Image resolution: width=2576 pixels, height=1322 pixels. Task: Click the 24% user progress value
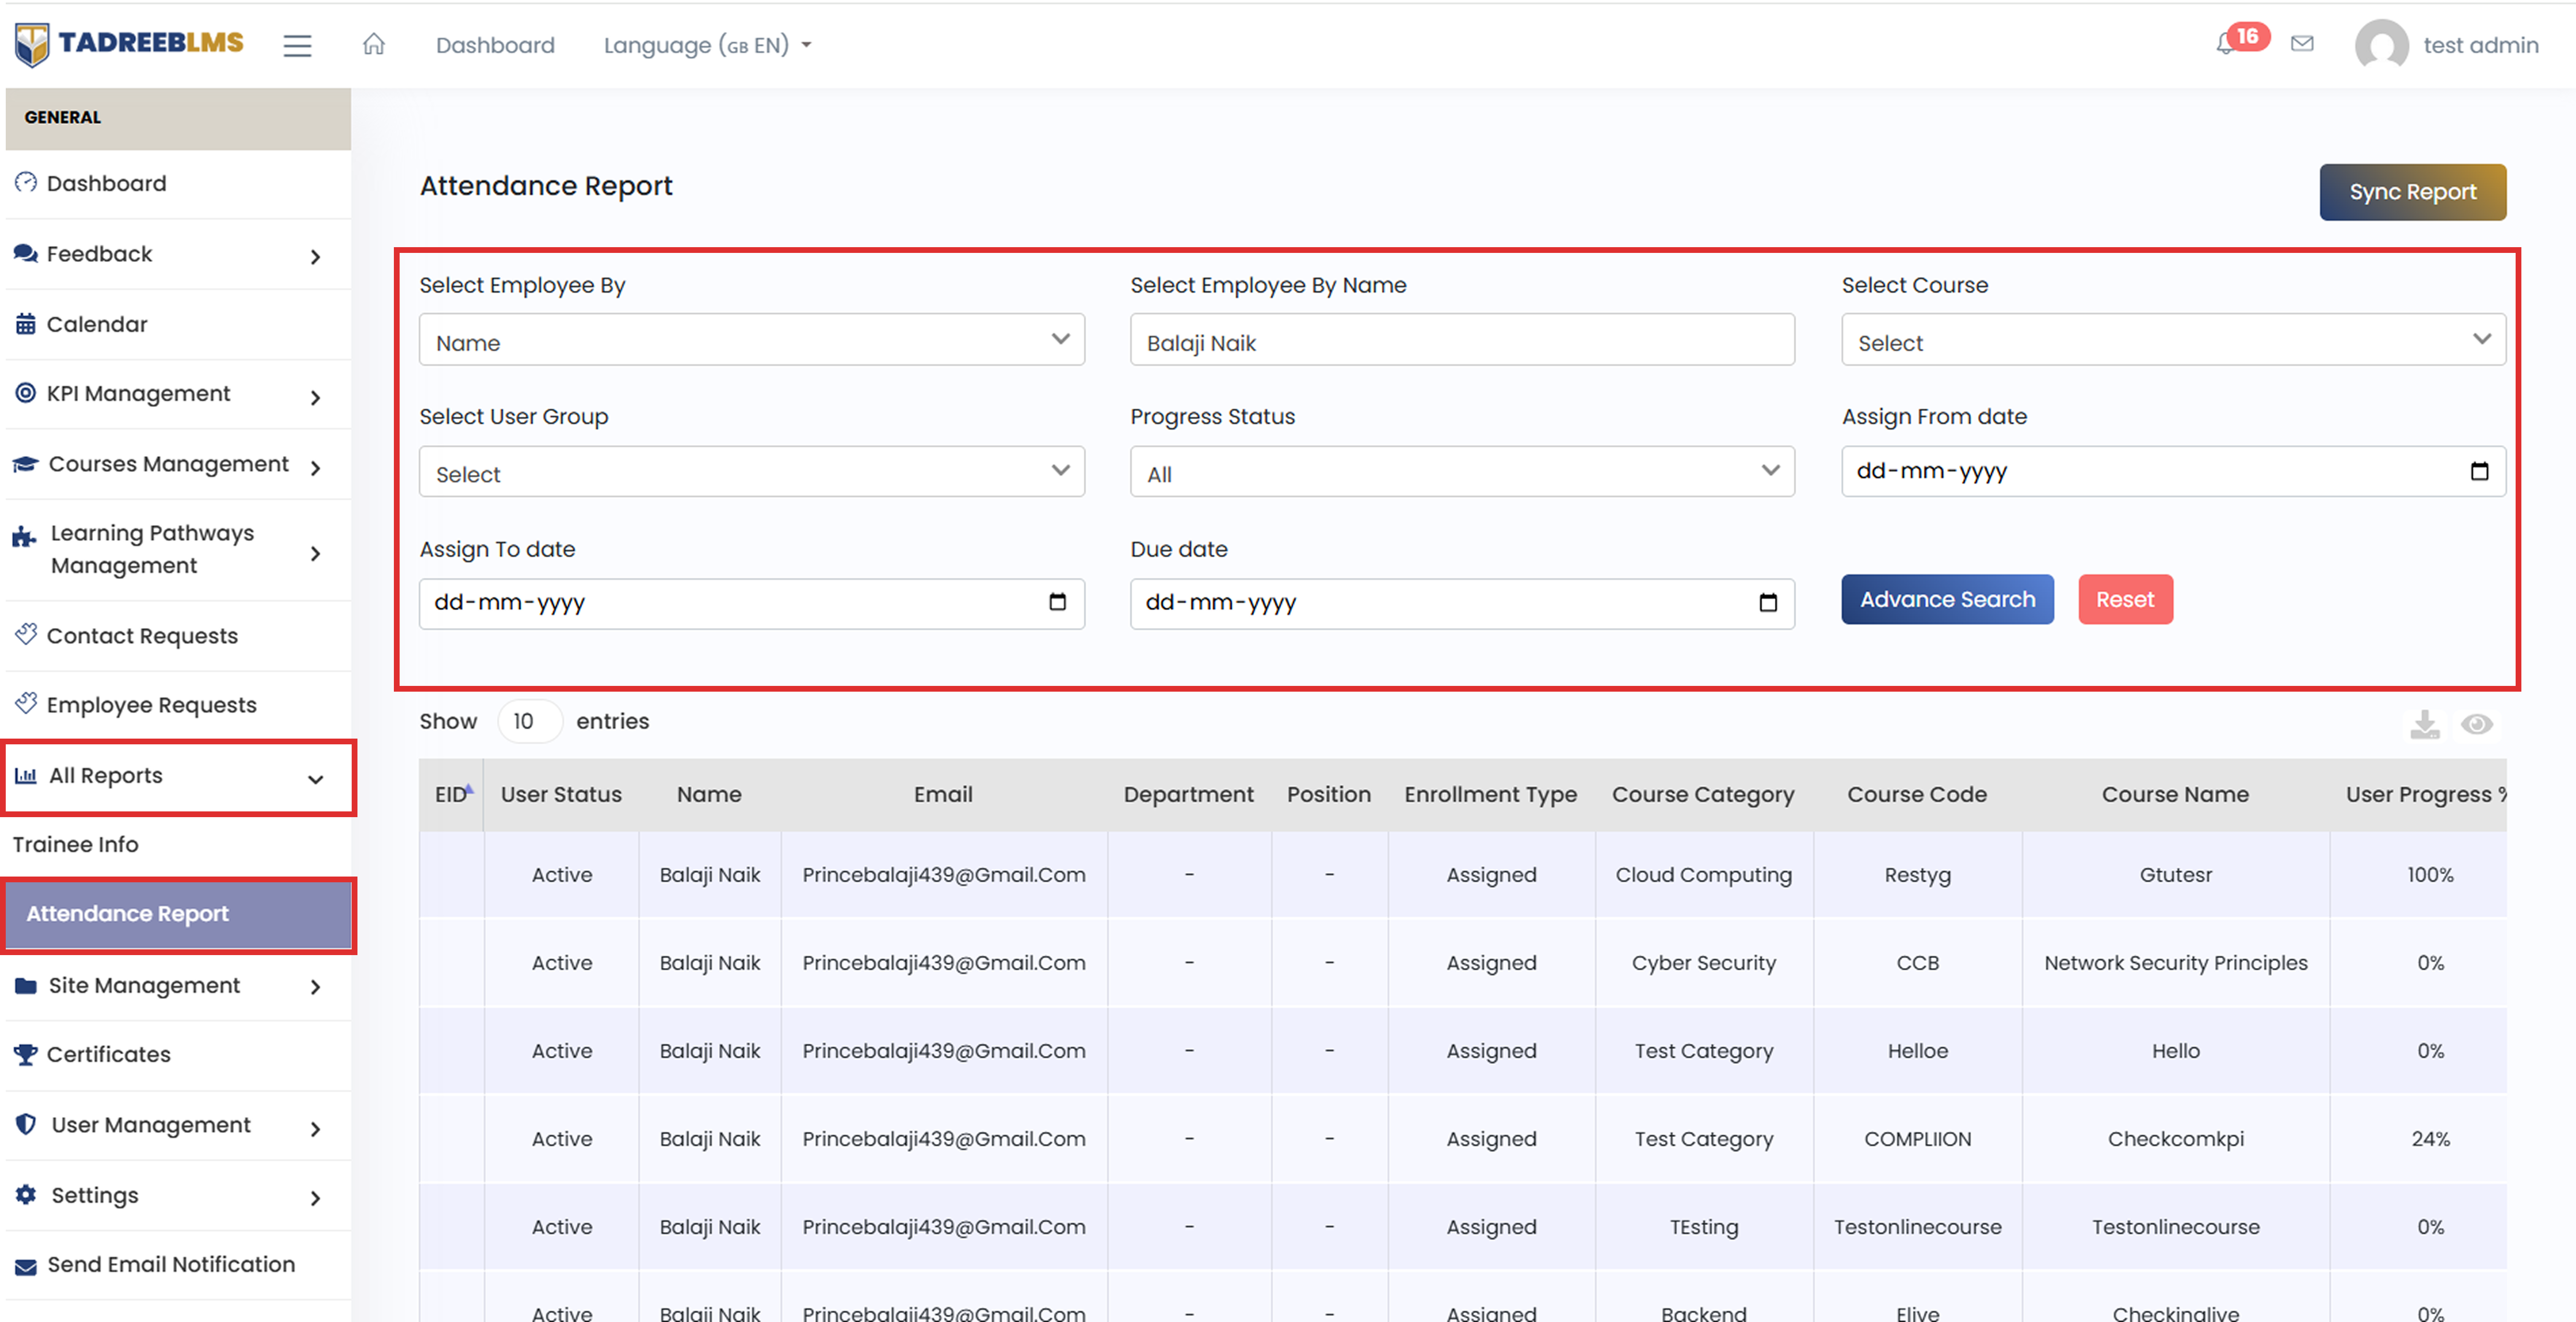point(2430,1139)
